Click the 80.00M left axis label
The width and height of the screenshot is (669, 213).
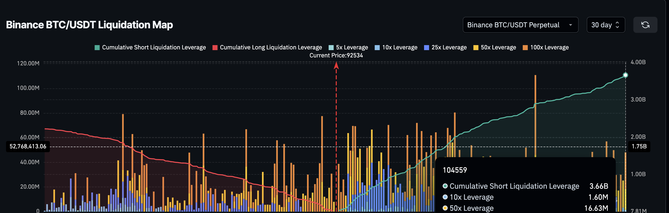30,113
